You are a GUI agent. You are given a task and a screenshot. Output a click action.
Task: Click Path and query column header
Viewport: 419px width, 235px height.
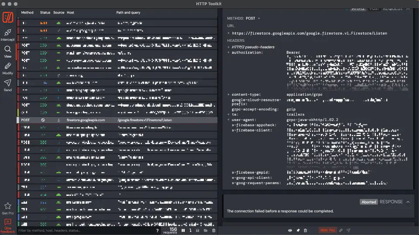pos(128,13)
